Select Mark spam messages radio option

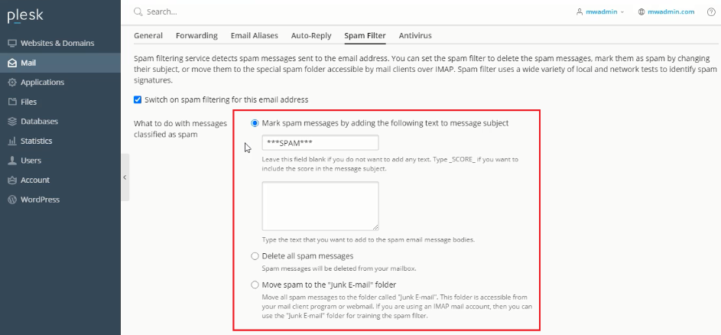point(255,123)
